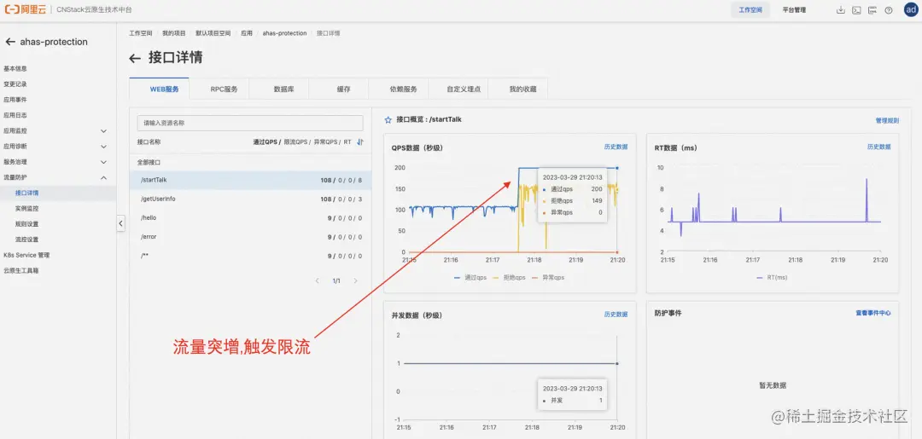Select the /getUserInfo interface row
The image size is (922, 439).
(250, 199)
